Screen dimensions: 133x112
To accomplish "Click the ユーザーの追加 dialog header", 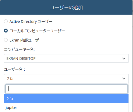I will pyautogui.click(x=66, y=7).
